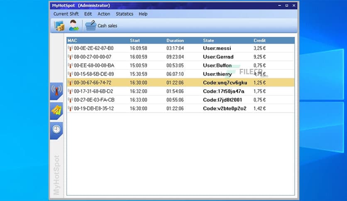Viewport: 347px width, 201px height.
Task: Select MAC 00-19-DB-E8-35-12
Action: coord(94,109)
